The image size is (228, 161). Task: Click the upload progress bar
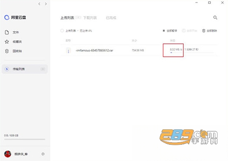point(192,53)
